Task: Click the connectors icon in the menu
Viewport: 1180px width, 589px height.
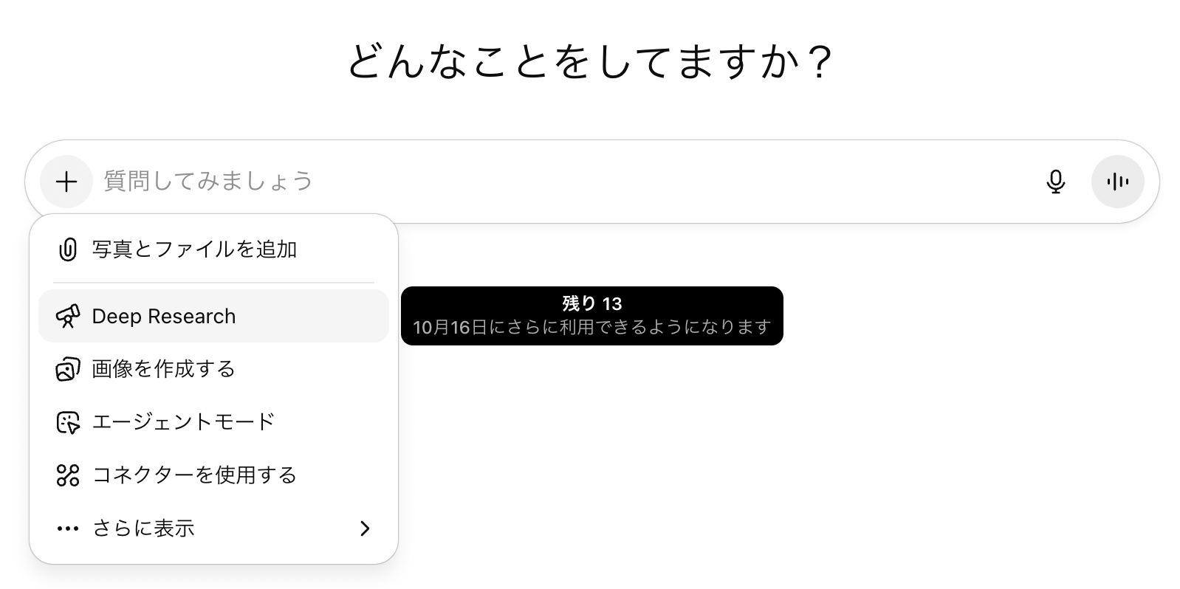Action: pyautogui.click(x=67, y=475)
